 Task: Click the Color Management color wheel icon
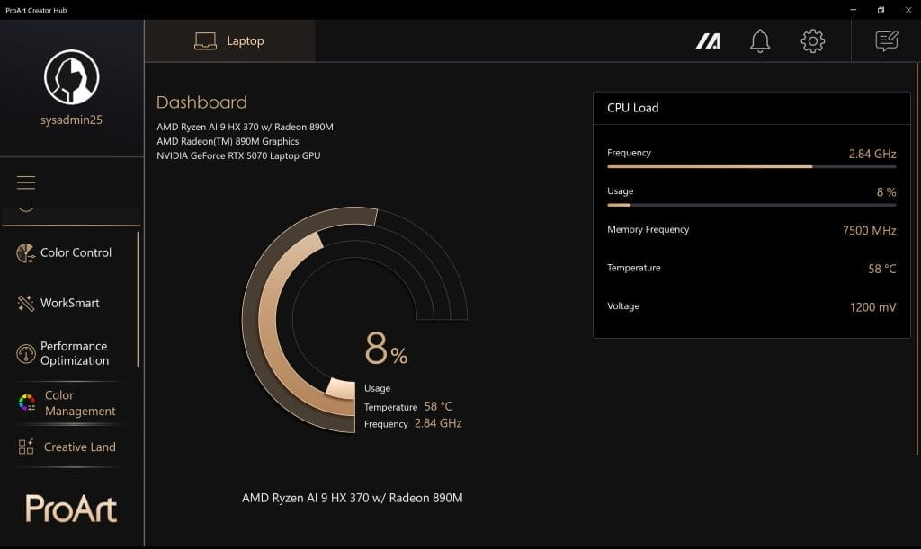tap(27, 403)
